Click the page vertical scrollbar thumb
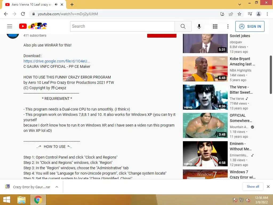Viewport: 273px width, 205px height. coord(271,75)
